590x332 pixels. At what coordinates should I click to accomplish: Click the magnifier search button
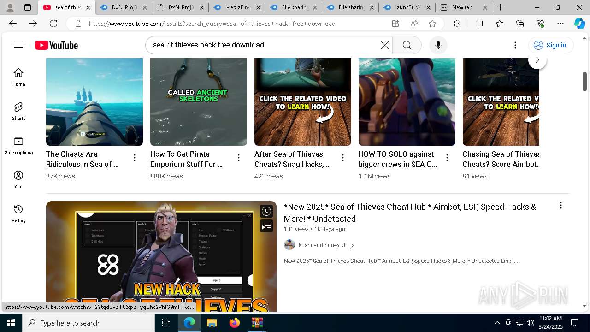tap(407, 45)
